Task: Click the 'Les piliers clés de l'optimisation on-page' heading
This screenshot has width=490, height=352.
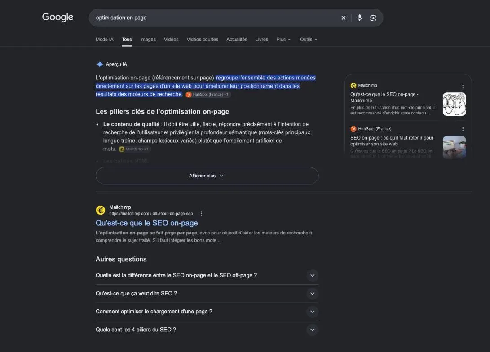Action: (x=162, y=111)
